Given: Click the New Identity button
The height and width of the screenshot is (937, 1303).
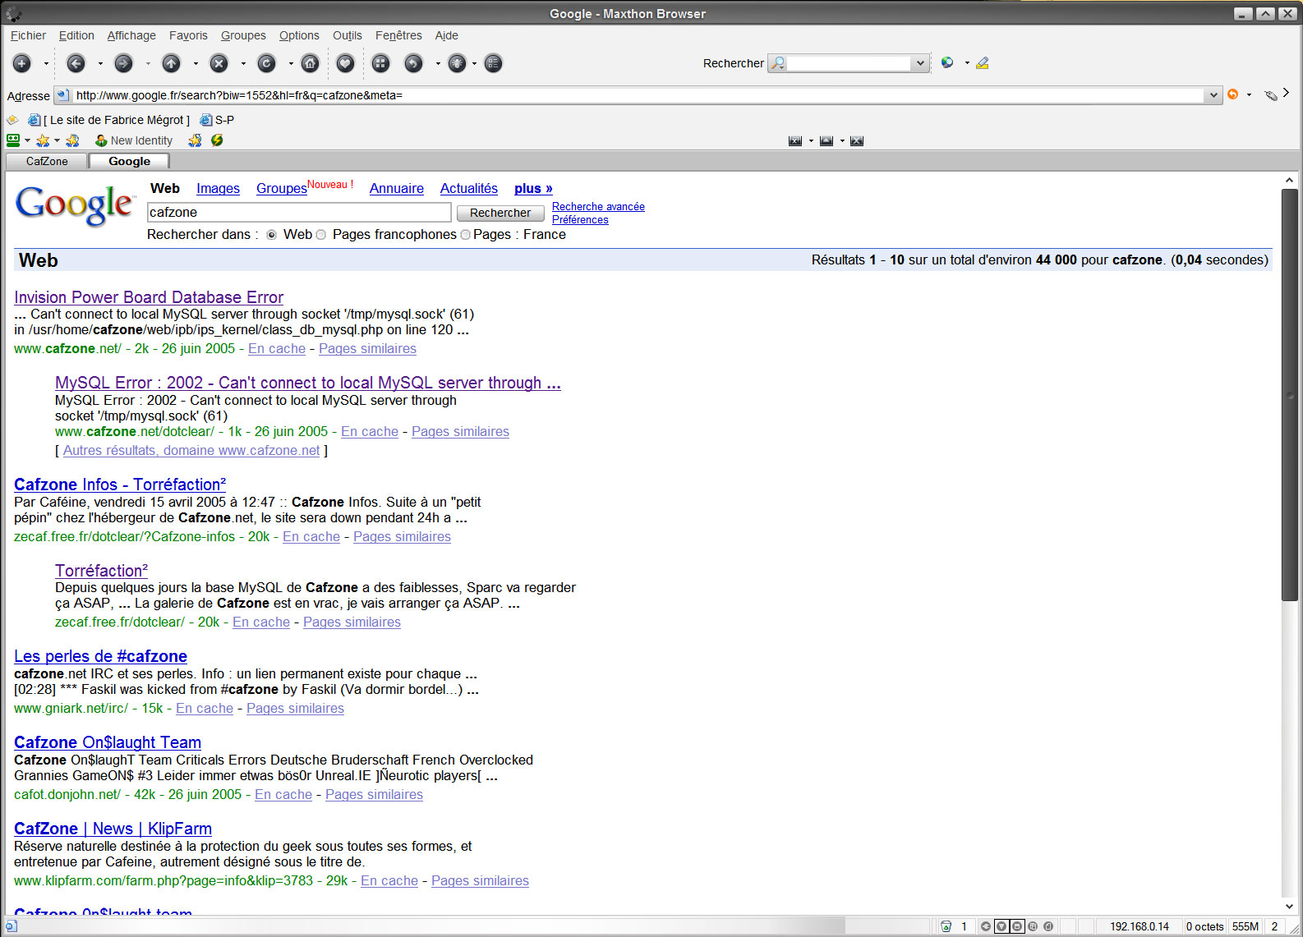Looking at the screenshot, I should pos(133,140).
